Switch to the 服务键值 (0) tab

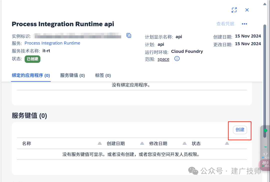pos(72,75)
